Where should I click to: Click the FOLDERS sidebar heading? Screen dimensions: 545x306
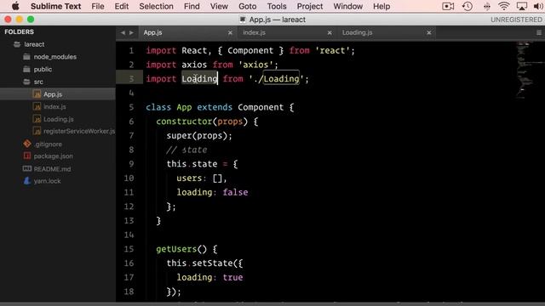19,31
